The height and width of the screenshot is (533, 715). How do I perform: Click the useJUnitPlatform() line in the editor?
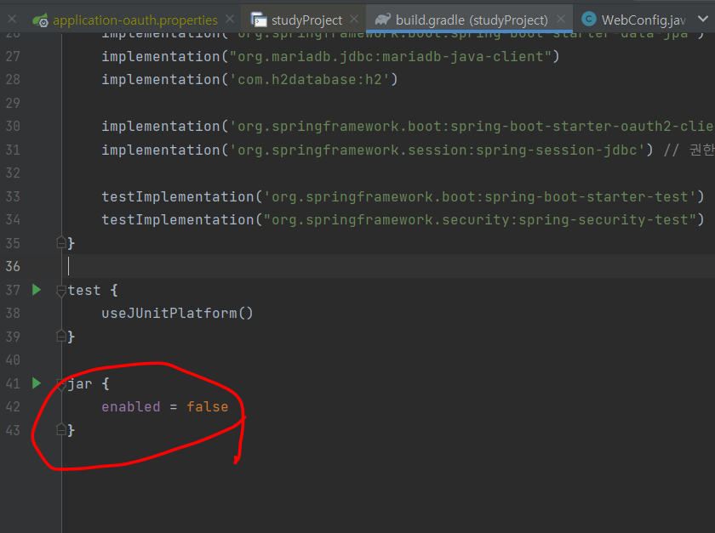(177, 313)
